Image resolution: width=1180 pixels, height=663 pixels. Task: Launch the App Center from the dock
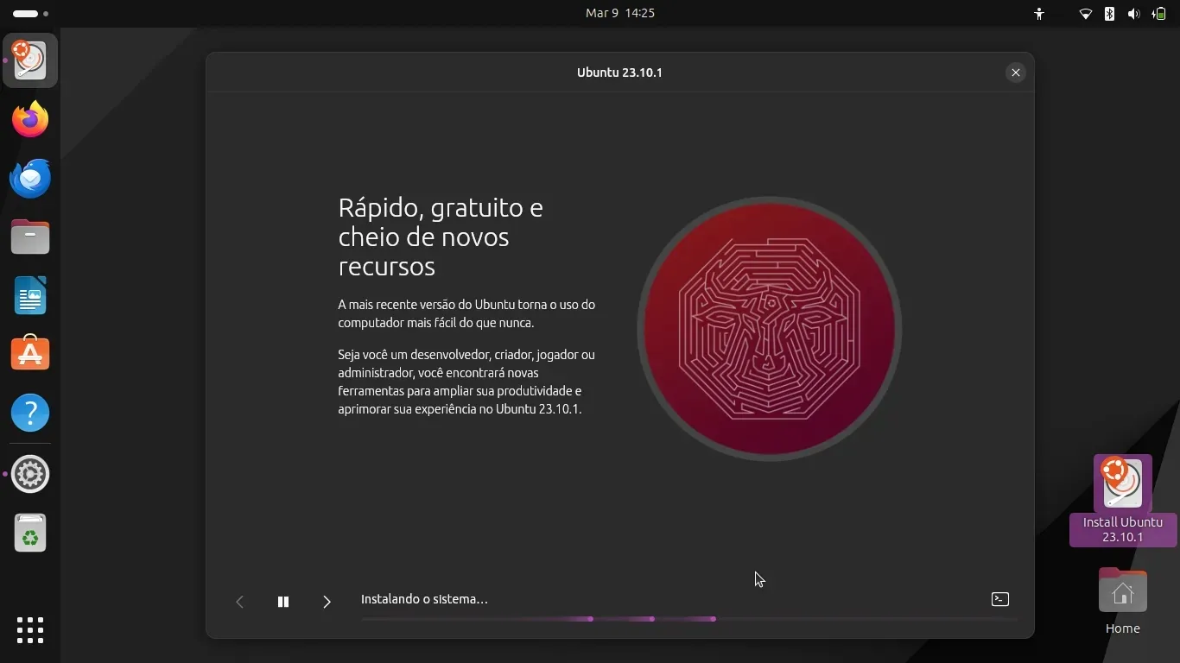pyautogui.click(x=30, y=354)
